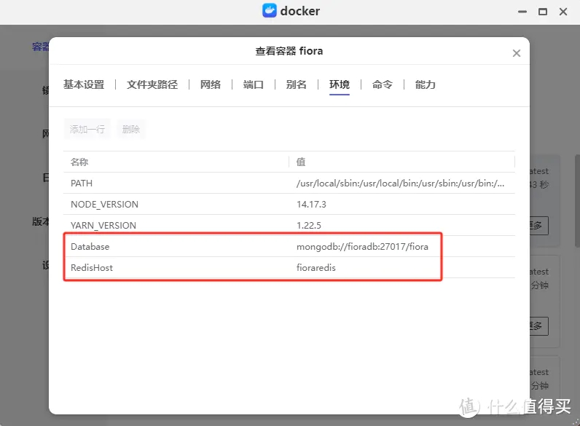Click the Docker whale icon in title bar

pos(270,11)
